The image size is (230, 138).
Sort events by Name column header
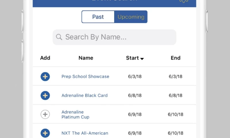(86, 58)
